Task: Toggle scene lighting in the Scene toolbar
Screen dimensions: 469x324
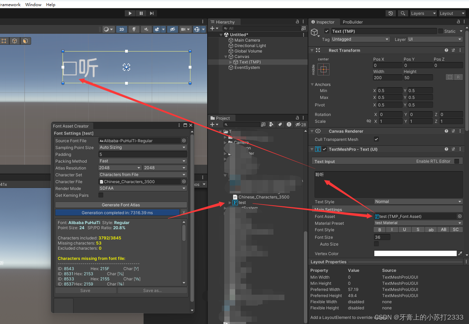Action: [x=134, y=29]
